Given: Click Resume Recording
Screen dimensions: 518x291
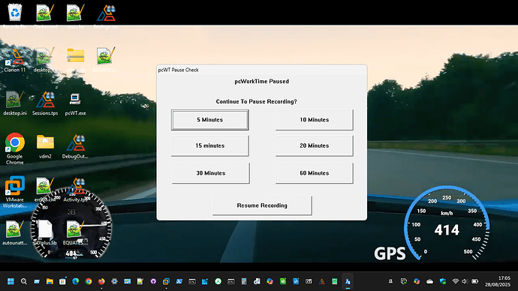Looking at the screenshot, I should tap(262, 205).
